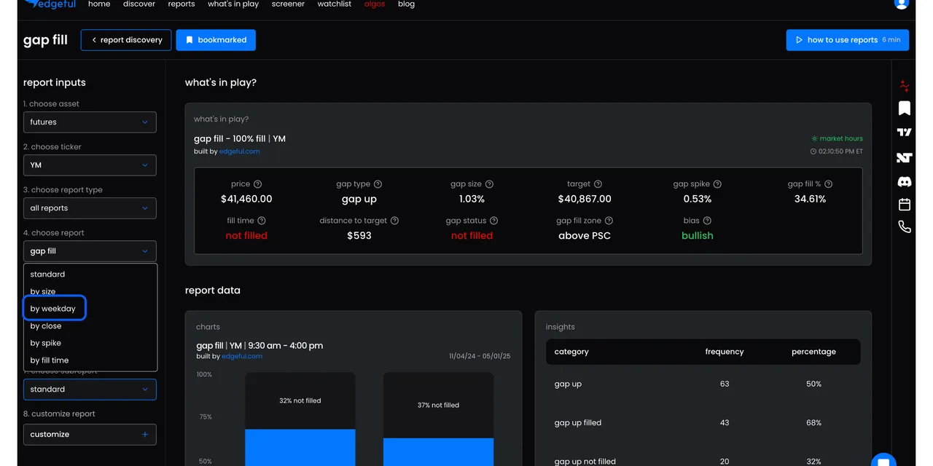Screen dimensions: 933x466
Task: Open the red sparkle chart icon in sidebar
Action: [905, 86]
